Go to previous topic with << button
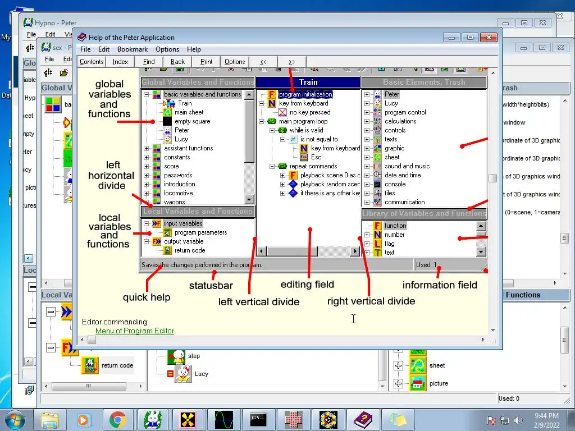Viewport: 575px width, 431px height. pos(263,62)
